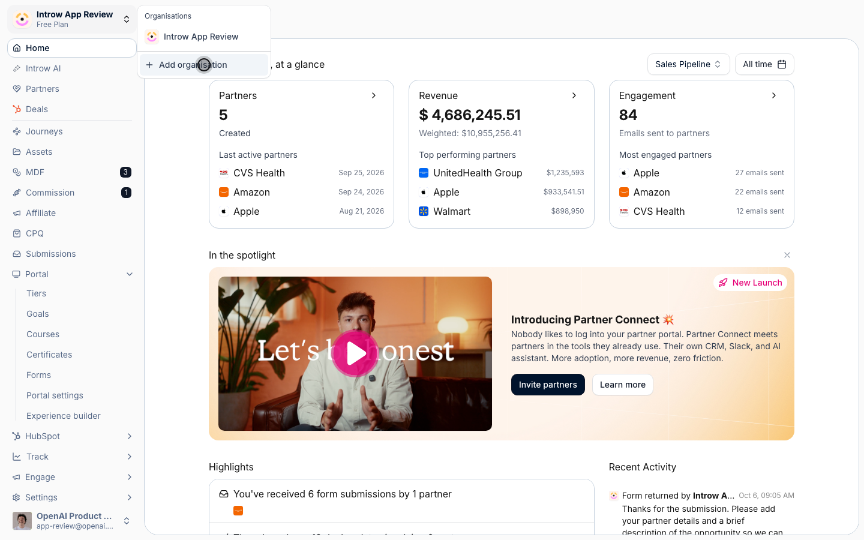The width and height of the screenshot is (864, 540).
Task: Click the Assets folder icon in sidebar
Action: (x=17, y=152)
